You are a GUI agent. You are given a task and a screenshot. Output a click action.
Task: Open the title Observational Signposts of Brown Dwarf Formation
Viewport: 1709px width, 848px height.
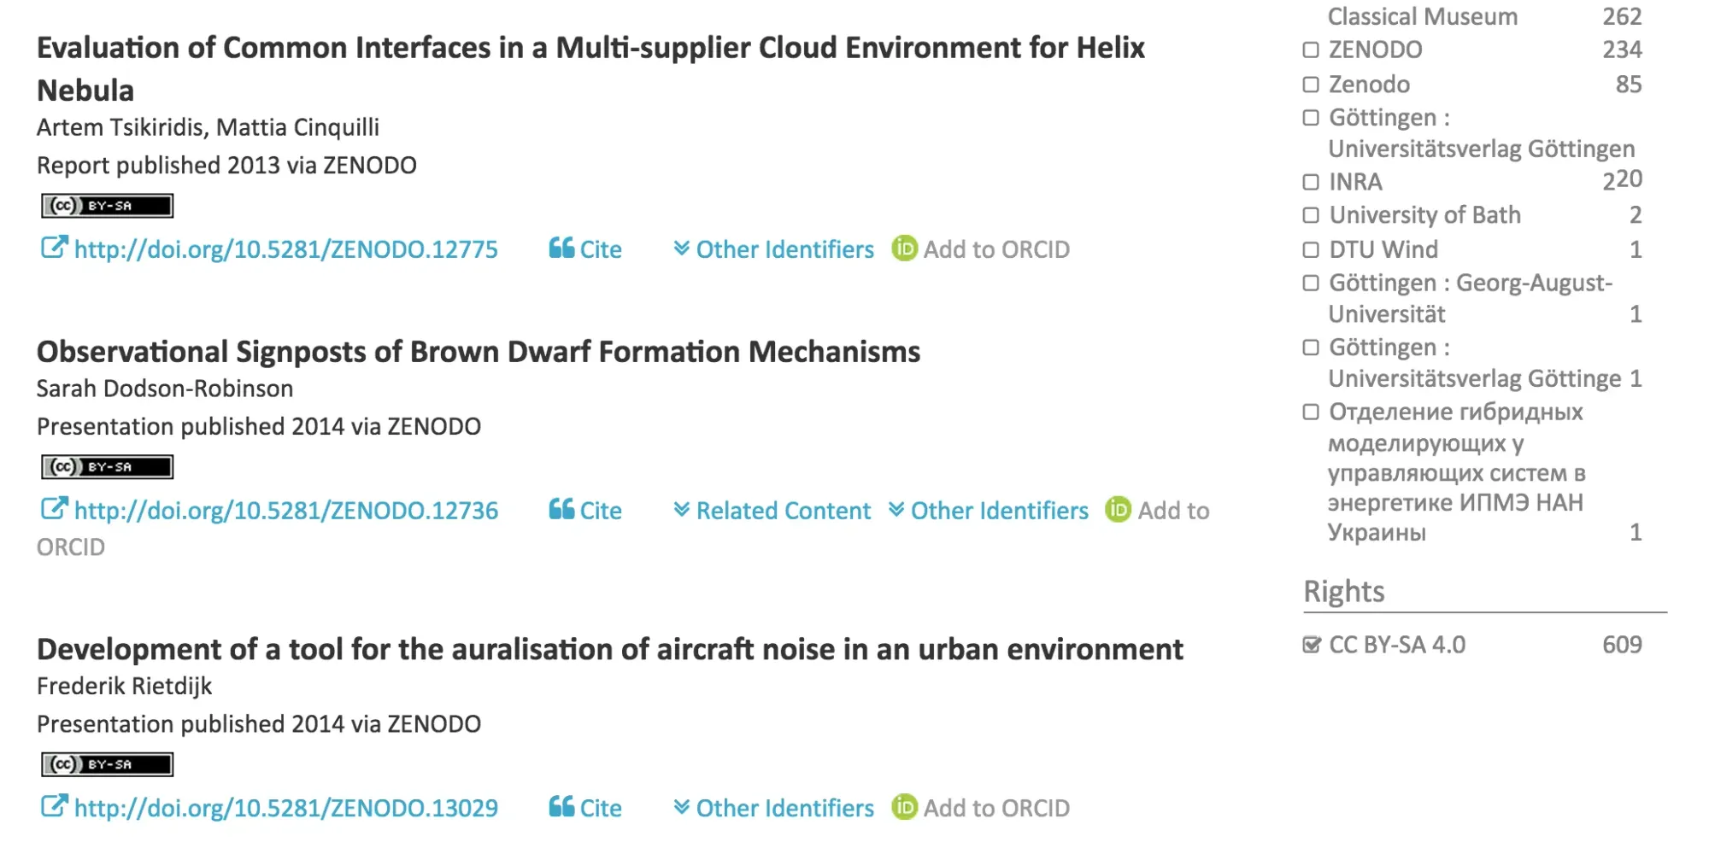478,352
